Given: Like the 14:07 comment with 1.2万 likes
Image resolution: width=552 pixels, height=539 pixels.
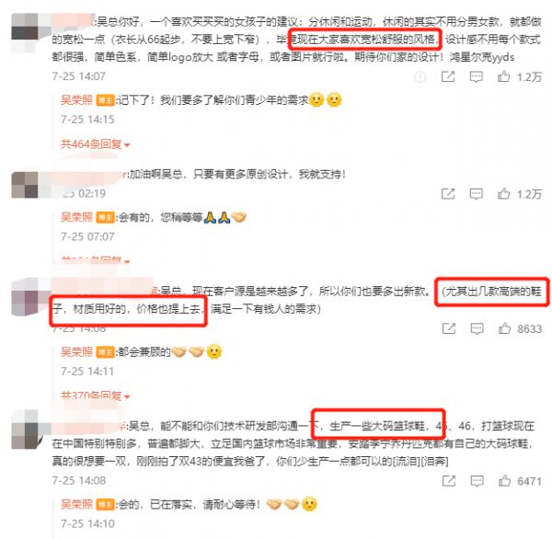Looking at the screenshot, I should pos(503,76).
